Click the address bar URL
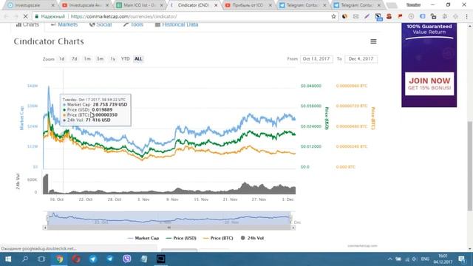 coord(124,16)
